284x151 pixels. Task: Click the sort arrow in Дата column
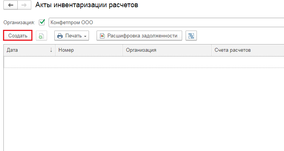coord(51,50)
